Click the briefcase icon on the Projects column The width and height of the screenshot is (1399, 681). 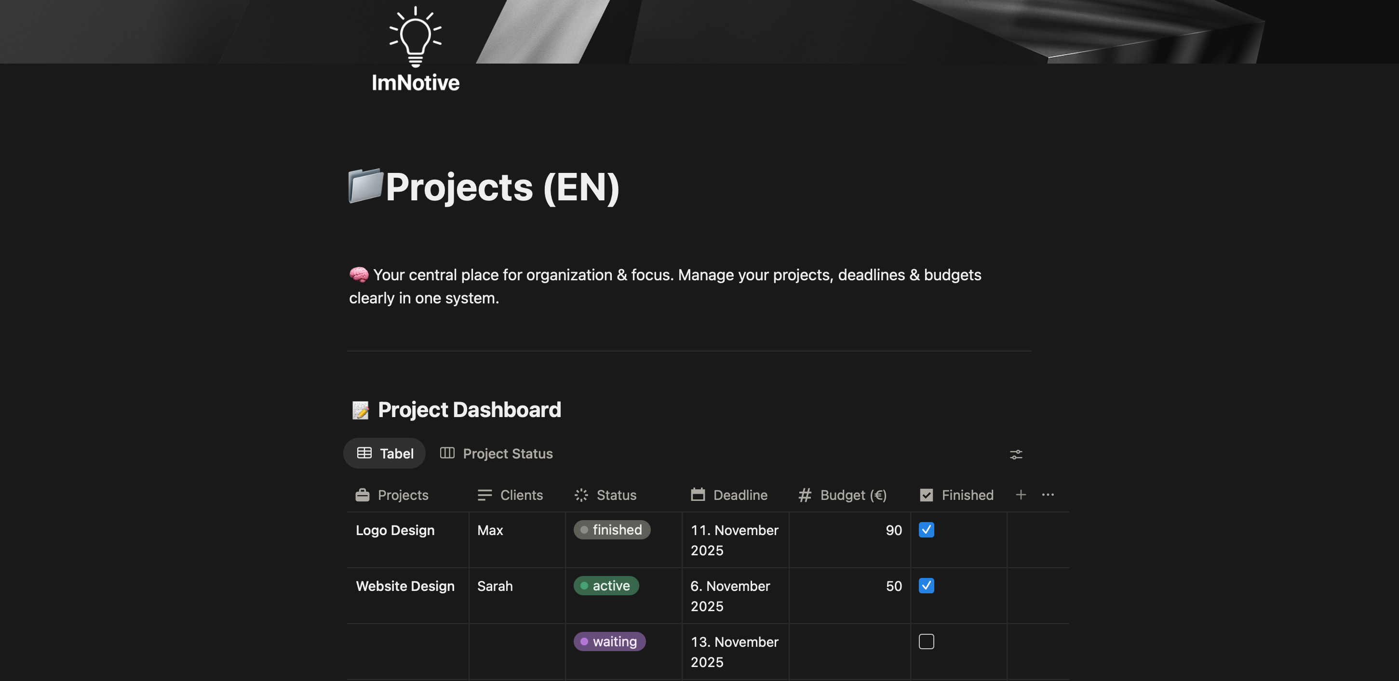363,494
